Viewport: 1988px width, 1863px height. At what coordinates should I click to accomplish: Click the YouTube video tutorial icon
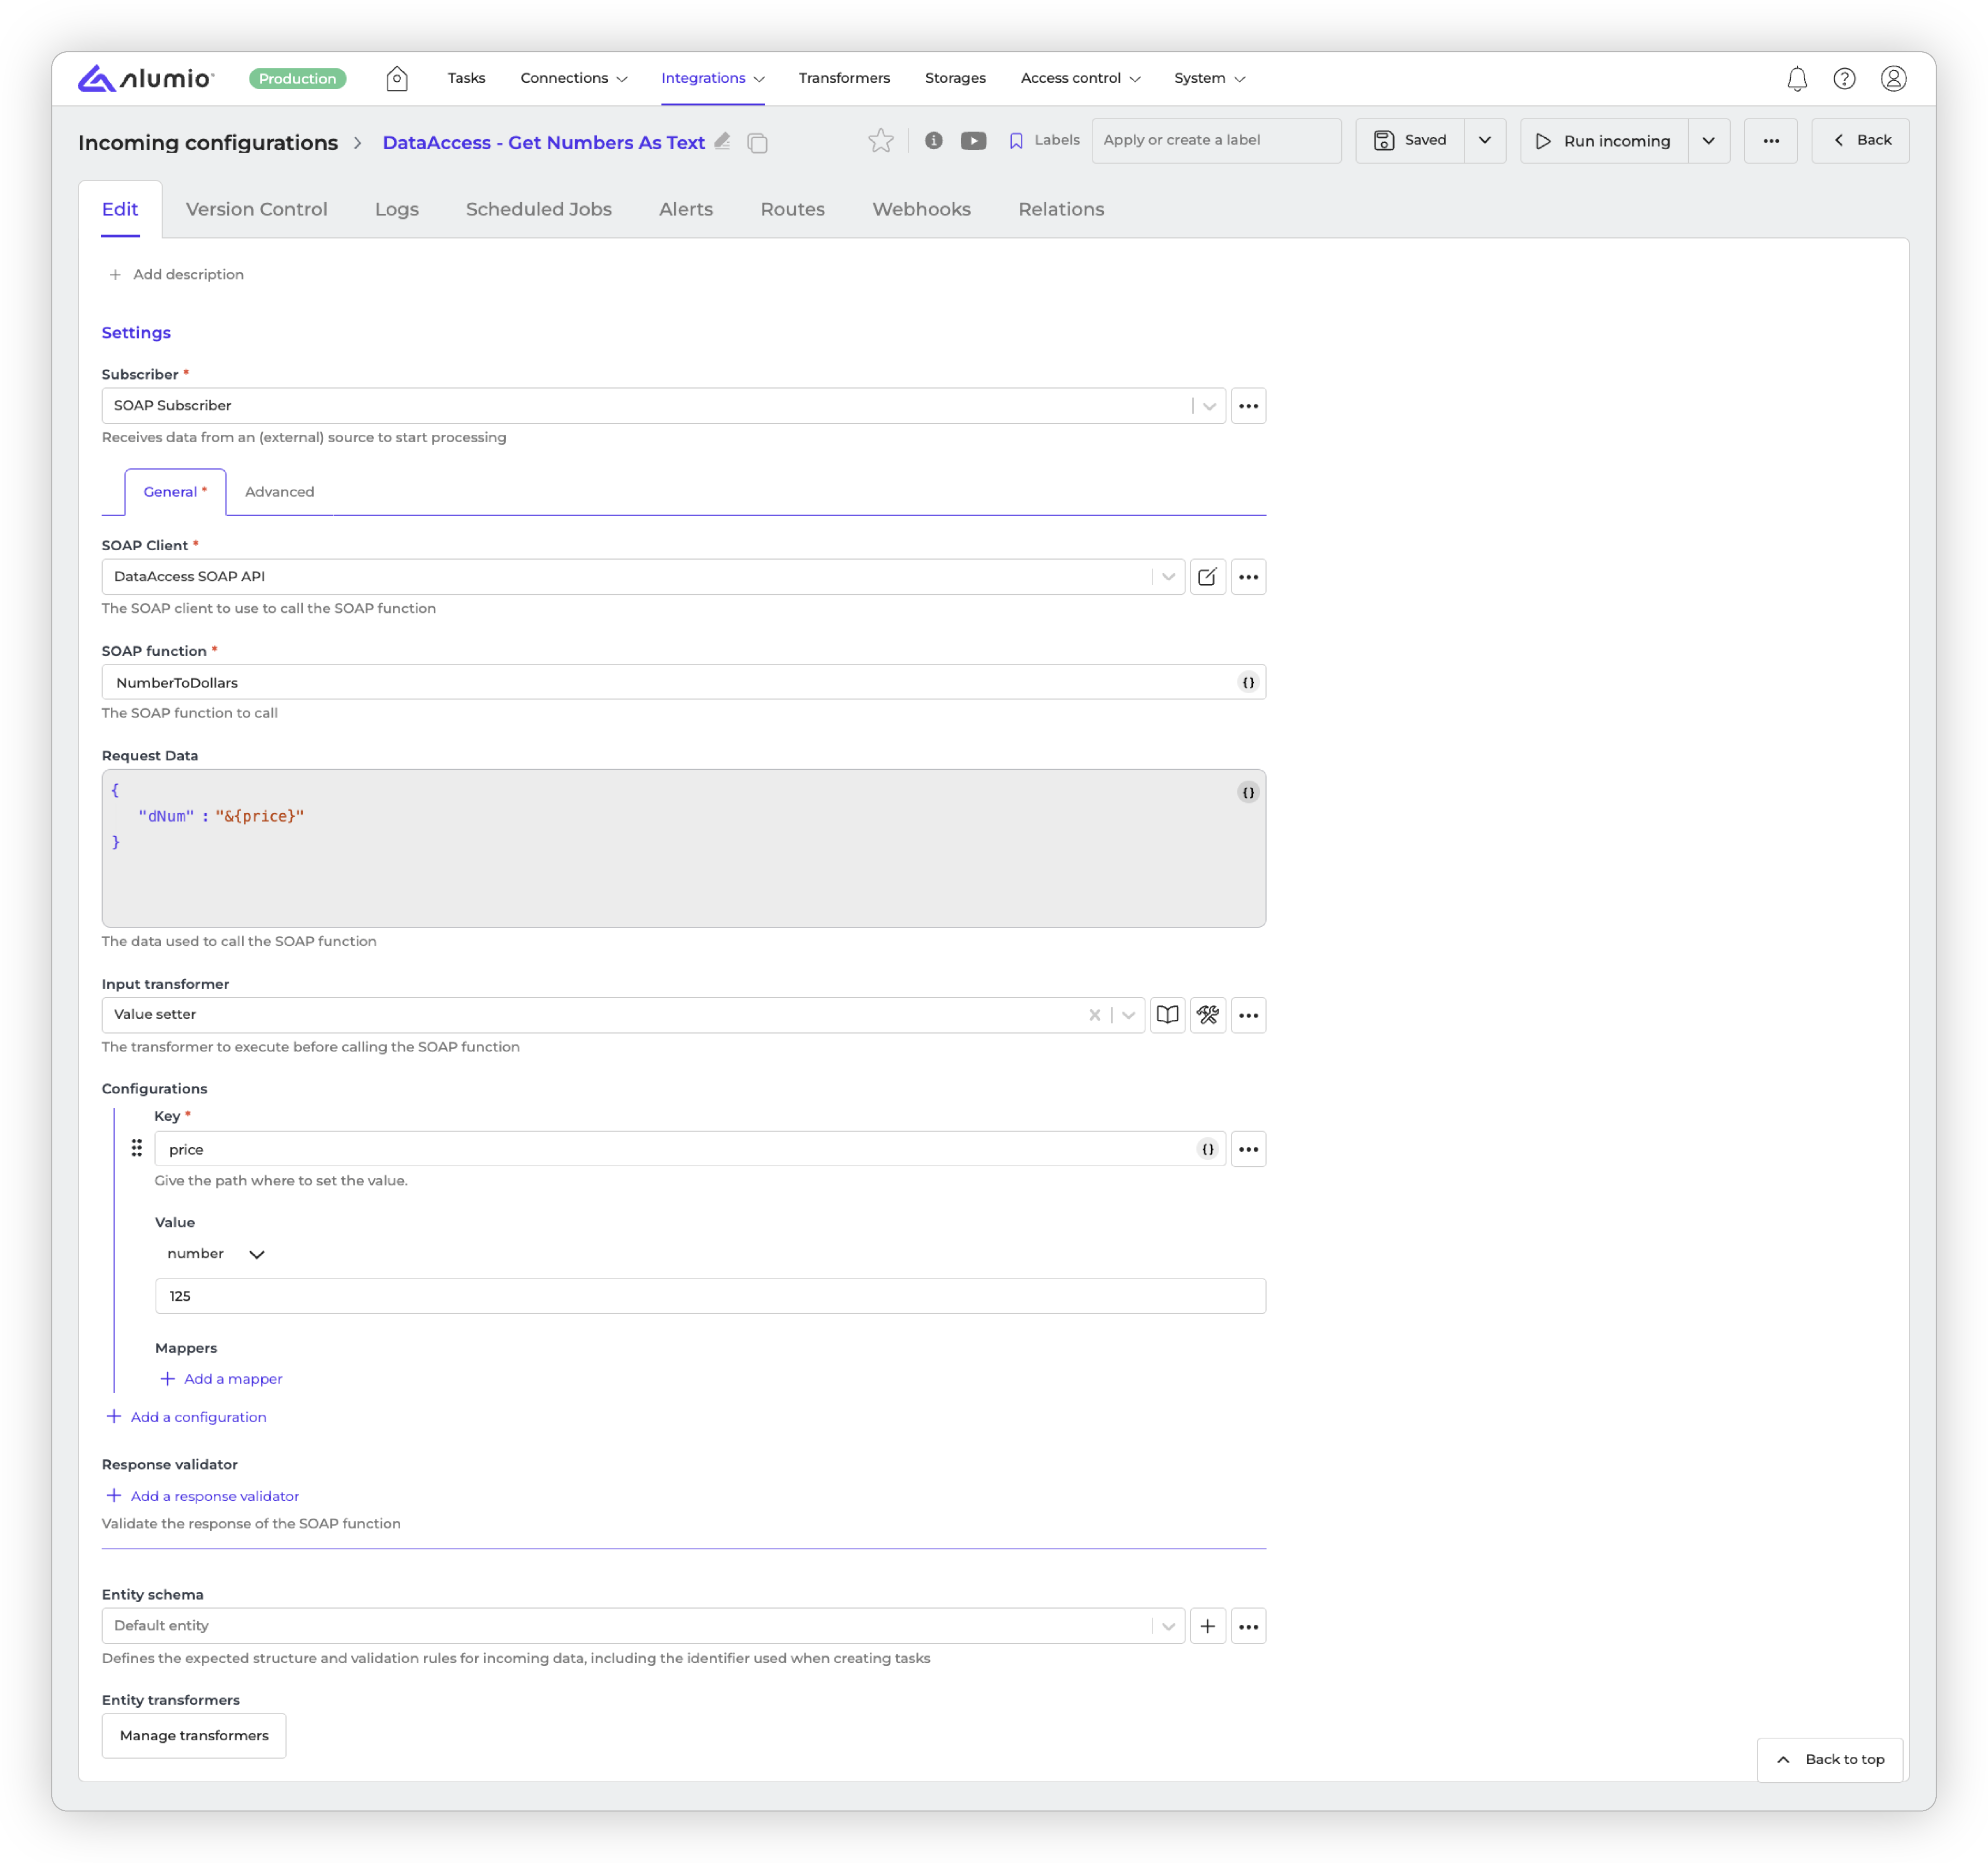pyautogui.click(x=973, y=141)
